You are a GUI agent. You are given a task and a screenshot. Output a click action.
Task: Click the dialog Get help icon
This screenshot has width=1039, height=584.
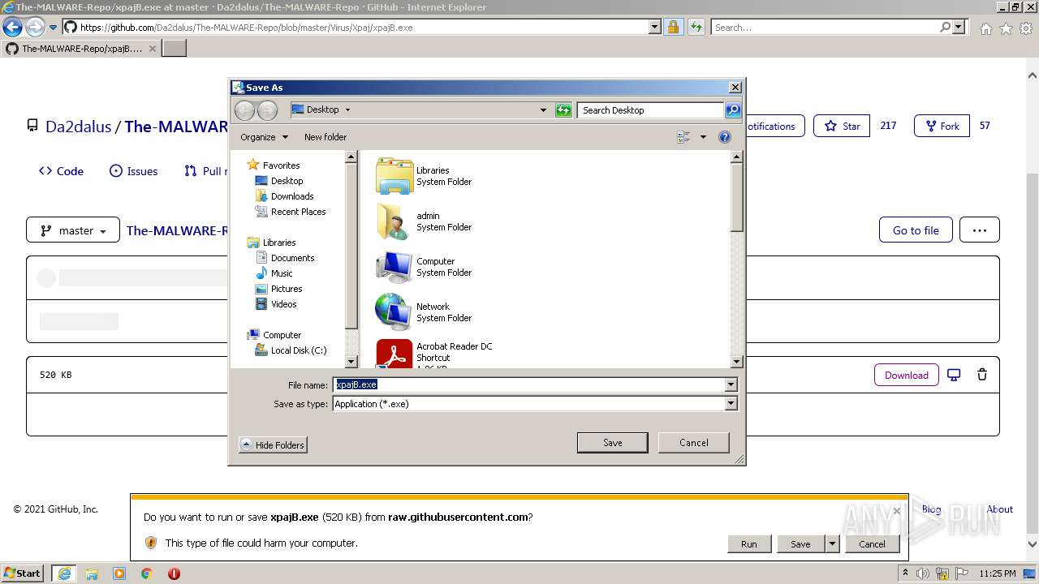coord(725,137)
